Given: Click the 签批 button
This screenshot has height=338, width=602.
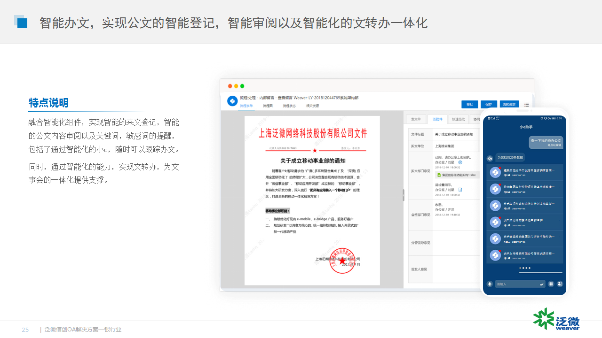Looking at the screenshot, I should click(x=469, y=104).
